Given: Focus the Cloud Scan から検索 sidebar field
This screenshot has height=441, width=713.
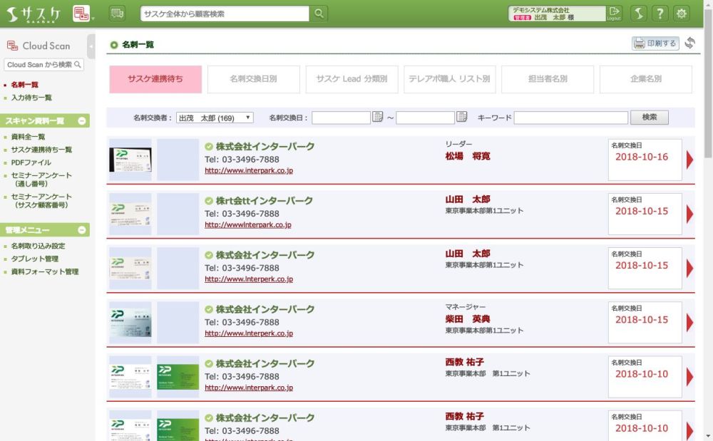Looking at the screenshot, I should pyautogui.click(x=43, y=65).
